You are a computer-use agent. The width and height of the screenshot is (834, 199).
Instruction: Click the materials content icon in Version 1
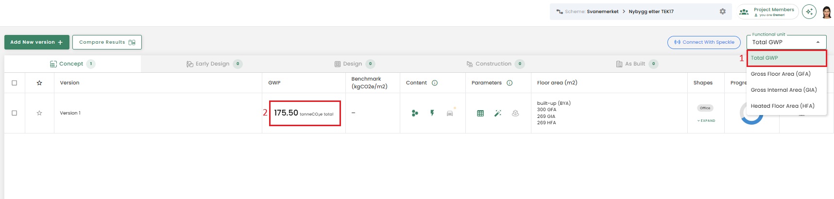click(x=414, y=113)
